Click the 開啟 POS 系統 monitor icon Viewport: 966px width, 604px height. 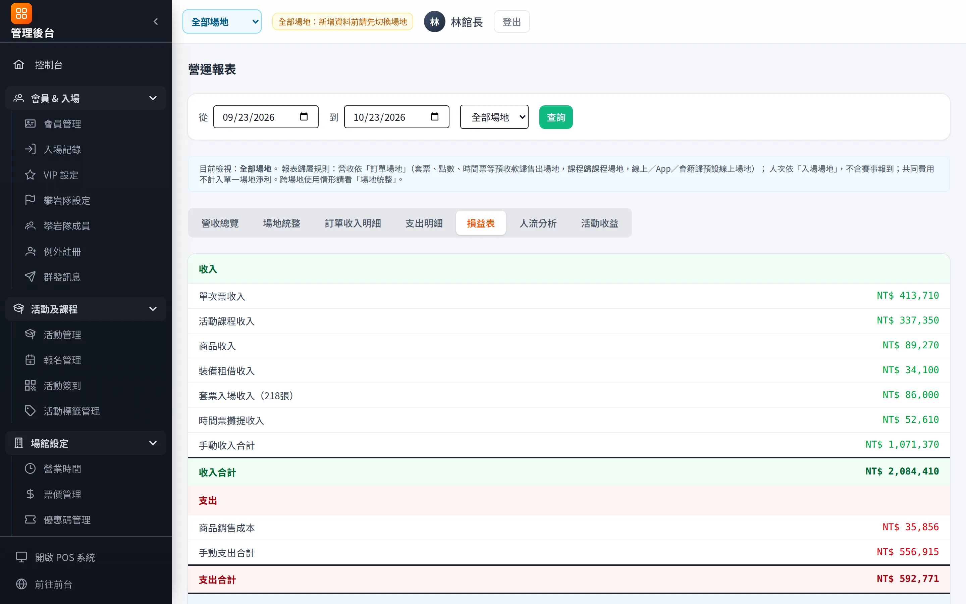coord(21,557)
